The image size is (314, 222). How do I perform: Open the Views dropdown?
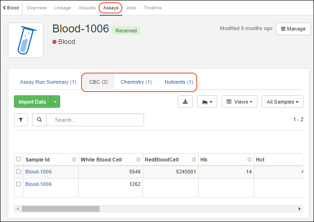[x=239, y=102]
